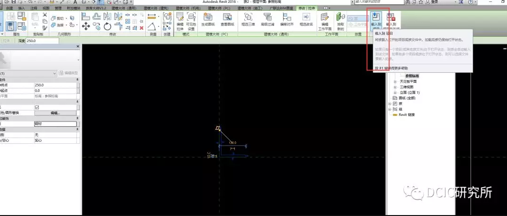Viewport: 507px width, 216px height.
Task: Open the 广联达BIM算量 ribbon tab
Action: (282, 8)
